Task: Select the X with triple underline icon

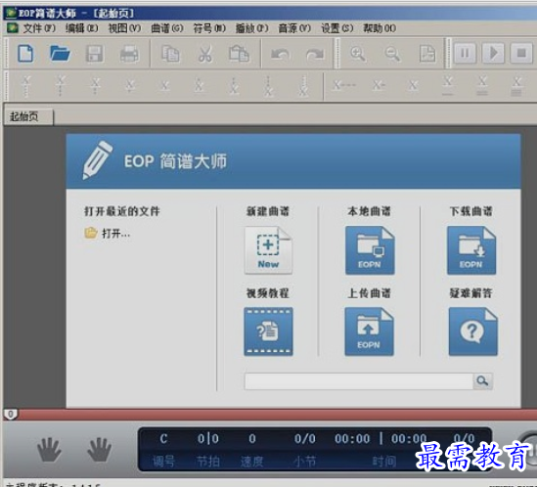Action: [x=516, y=86]
